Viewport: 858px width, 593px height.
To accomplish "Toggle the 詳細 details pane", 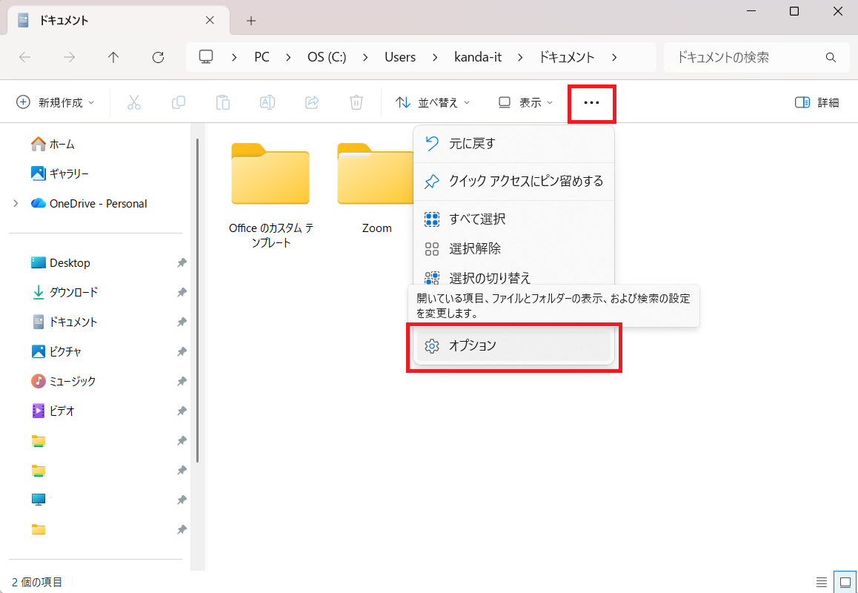I will [x=817, y=103].
